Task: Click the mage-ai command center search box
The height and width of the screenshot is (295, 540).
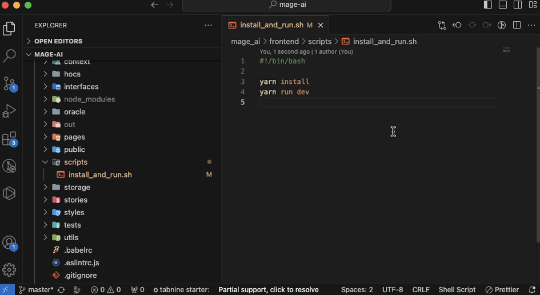Action: point(286,5)
